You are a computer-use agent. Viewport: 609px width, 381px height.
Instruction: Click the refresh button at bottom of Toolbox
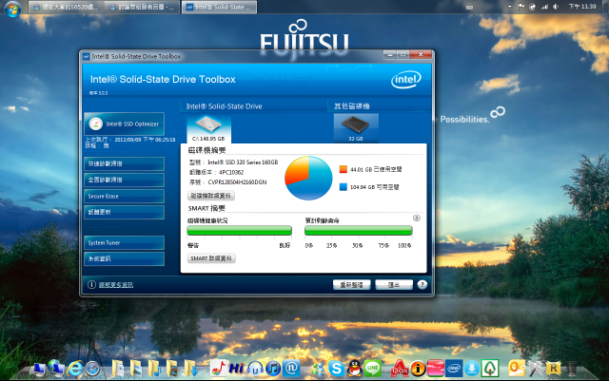pos(351,285)
